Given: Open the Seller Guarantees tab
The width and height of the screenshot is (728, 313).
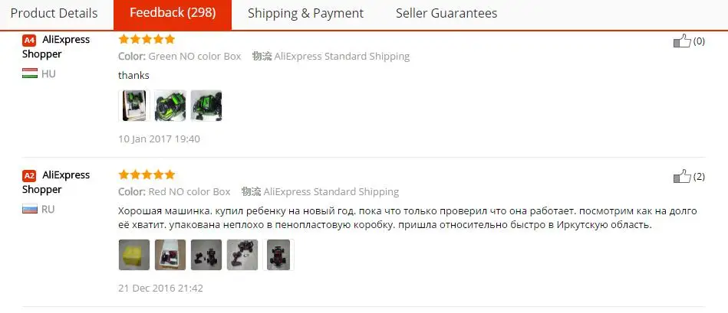Looking at the screenshot, I should (446, 14).
